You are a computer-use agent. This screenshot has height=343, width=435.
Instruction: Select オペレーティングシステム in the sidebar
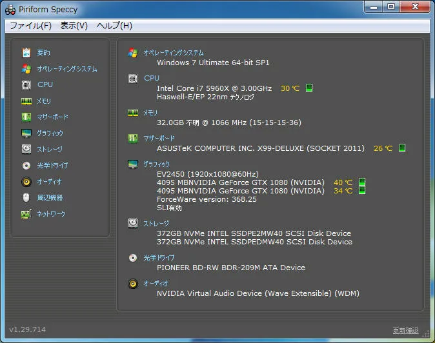tap(67, 69)
